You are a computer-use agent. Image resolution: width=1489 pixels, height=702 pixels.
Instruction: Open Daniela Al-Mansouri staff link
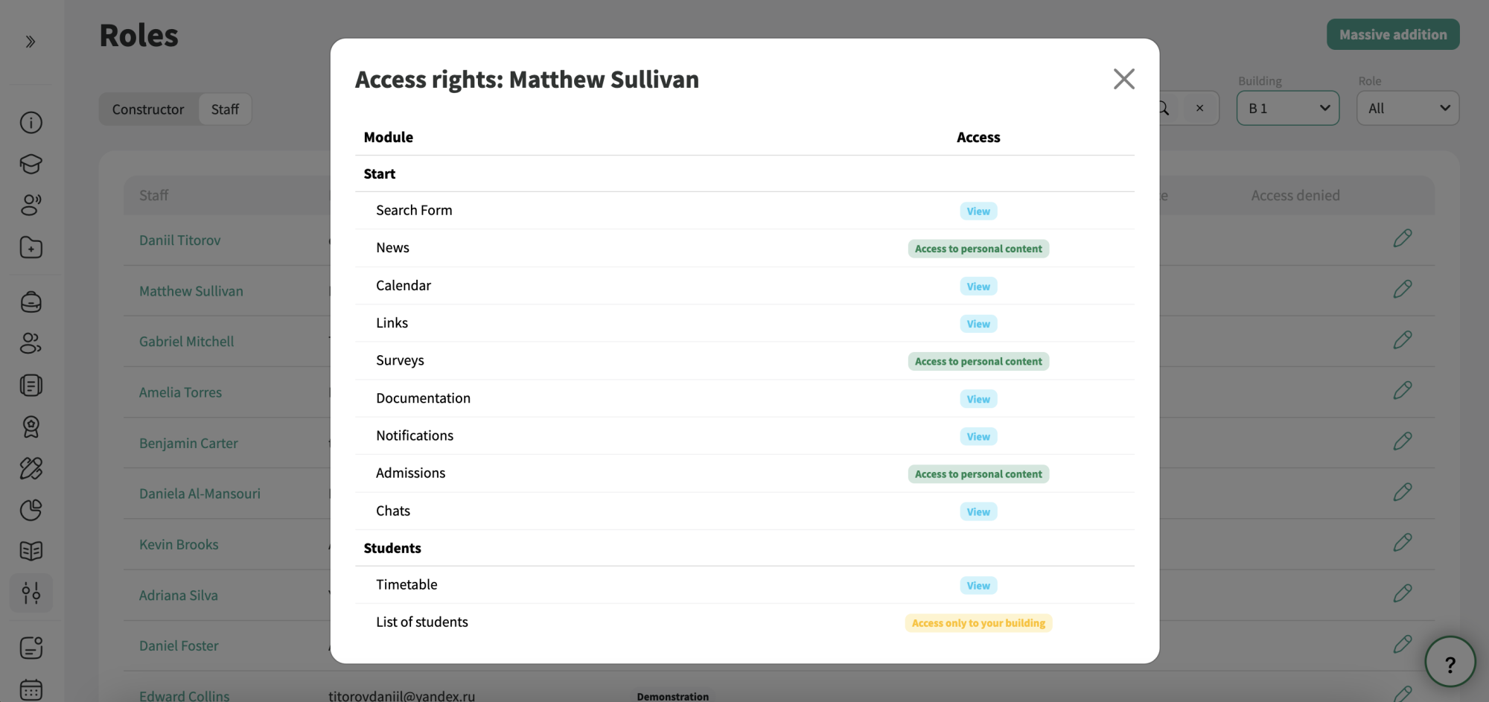[x=200, y=494]
